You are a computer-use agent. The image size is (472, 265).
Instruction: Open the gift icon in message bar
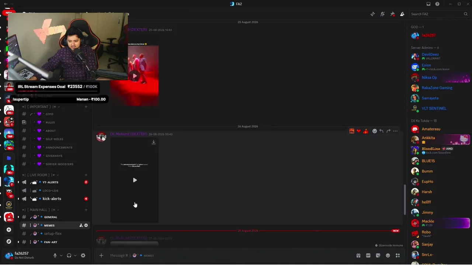click(x=358, y=255)
